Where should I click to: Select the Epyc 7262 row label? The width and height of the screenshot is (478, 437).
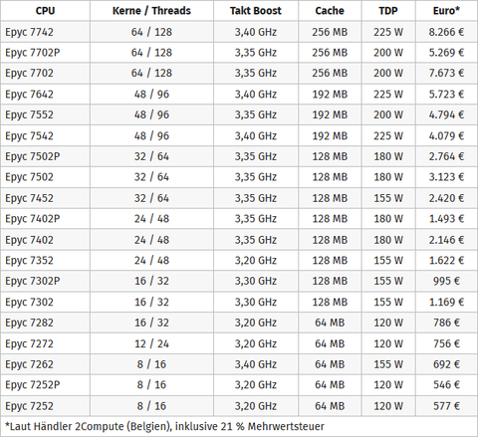tap(29, 364)
